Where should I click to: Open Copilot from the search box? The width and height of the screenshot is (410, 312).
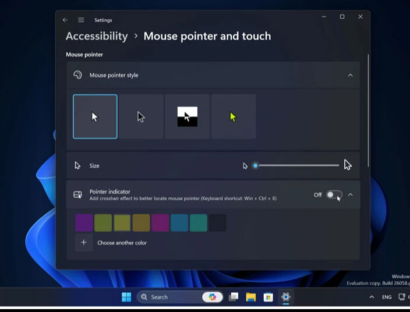click(213, 297)
